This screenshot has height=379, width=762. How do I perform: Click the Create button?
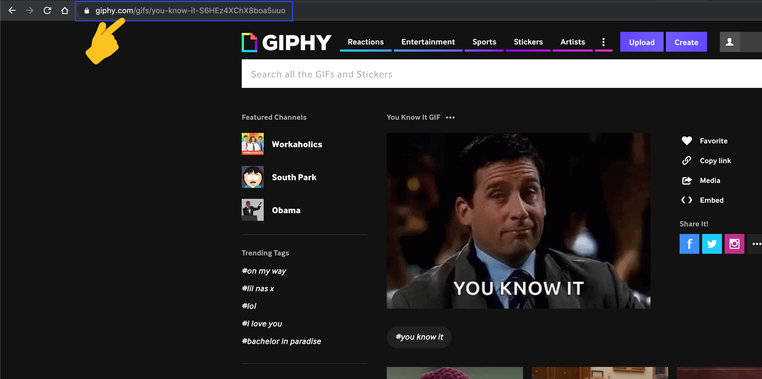coord(686,42)
